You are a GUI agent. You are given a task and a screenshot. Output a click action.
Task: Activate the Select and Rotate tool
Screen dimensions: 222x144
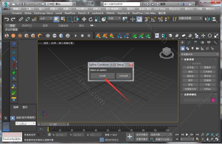coord(91,19)
